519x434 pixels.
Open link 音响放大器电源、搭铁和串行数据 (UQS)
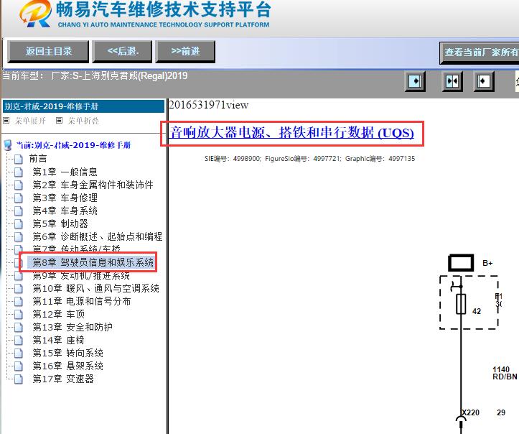pos(291,132)
